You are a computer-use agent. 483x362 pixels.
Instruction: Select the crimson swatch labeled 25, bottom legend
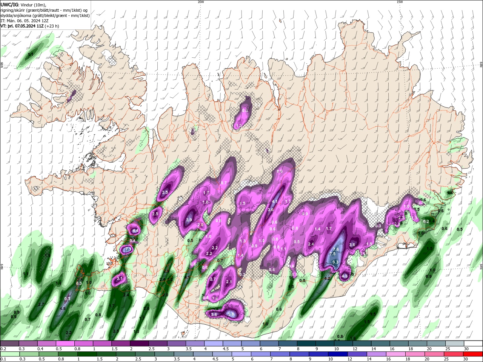(x=454, y=354)
